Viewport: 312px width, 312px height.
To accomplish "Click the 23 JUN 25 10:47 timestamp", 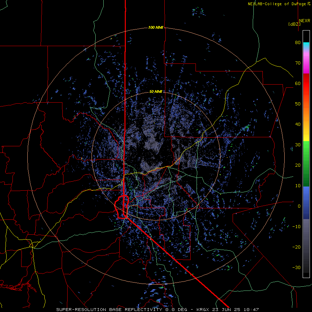I will coord(236,310).
